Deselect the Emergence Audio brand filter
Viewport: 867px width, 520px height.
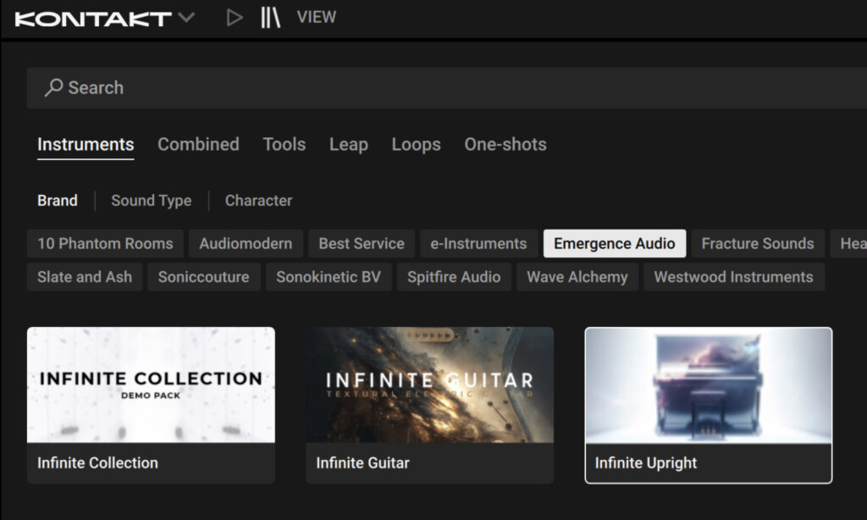tap(614, 243)
